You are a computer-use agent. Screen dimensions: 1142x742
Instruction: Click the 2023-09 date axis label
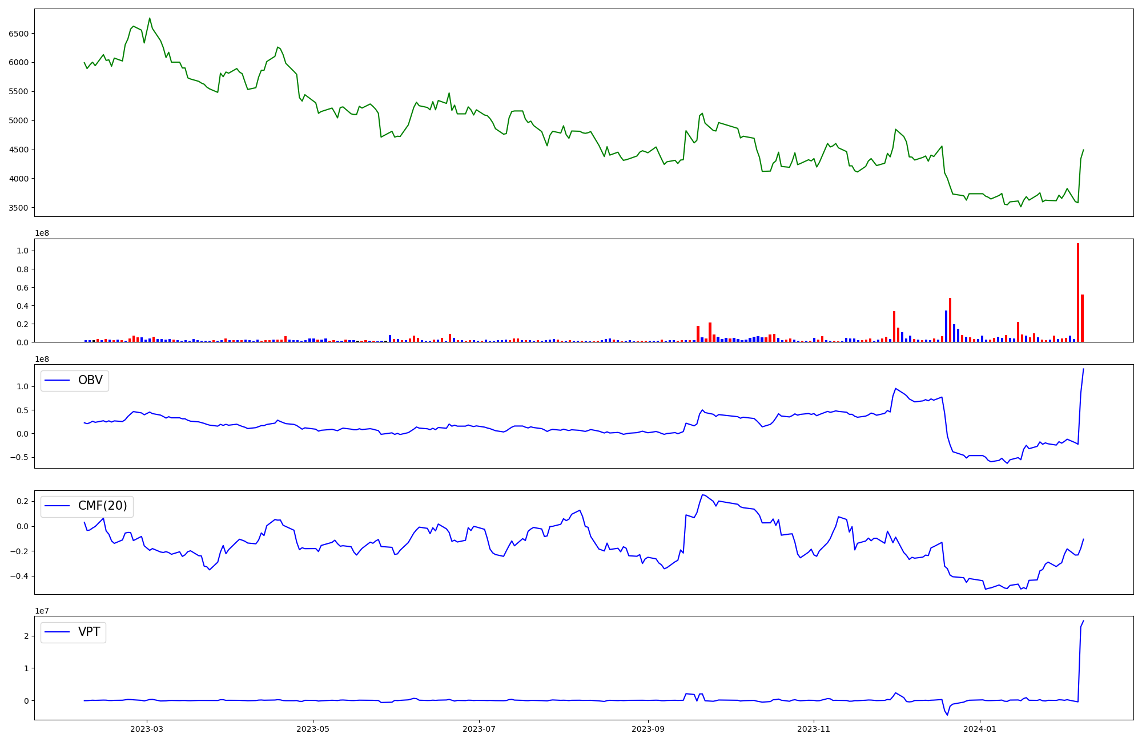[x=648, y=729]
